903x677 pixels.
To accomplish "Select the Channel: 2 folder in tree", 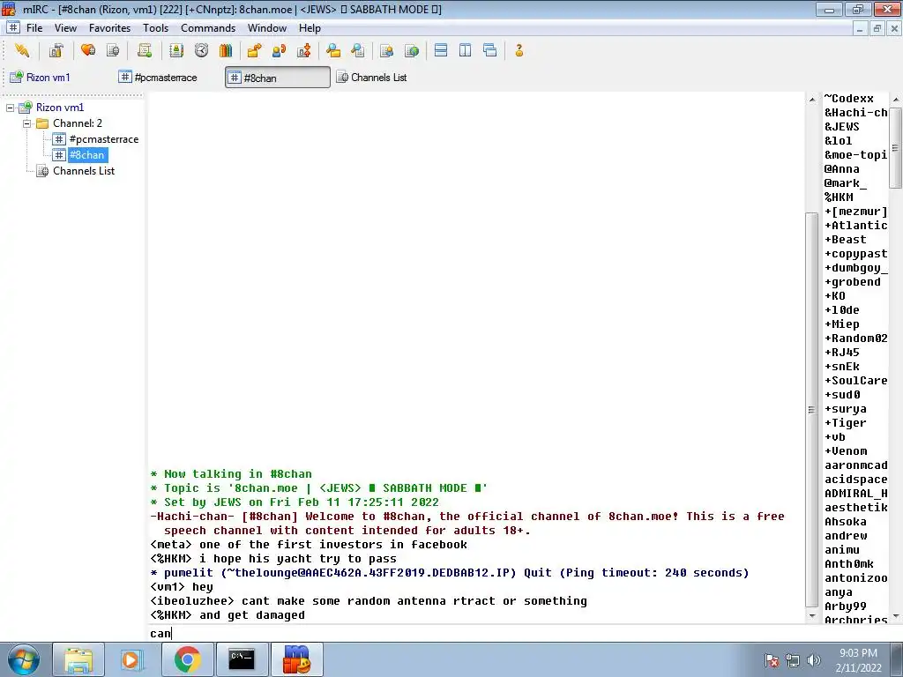I will pos(78,123).
